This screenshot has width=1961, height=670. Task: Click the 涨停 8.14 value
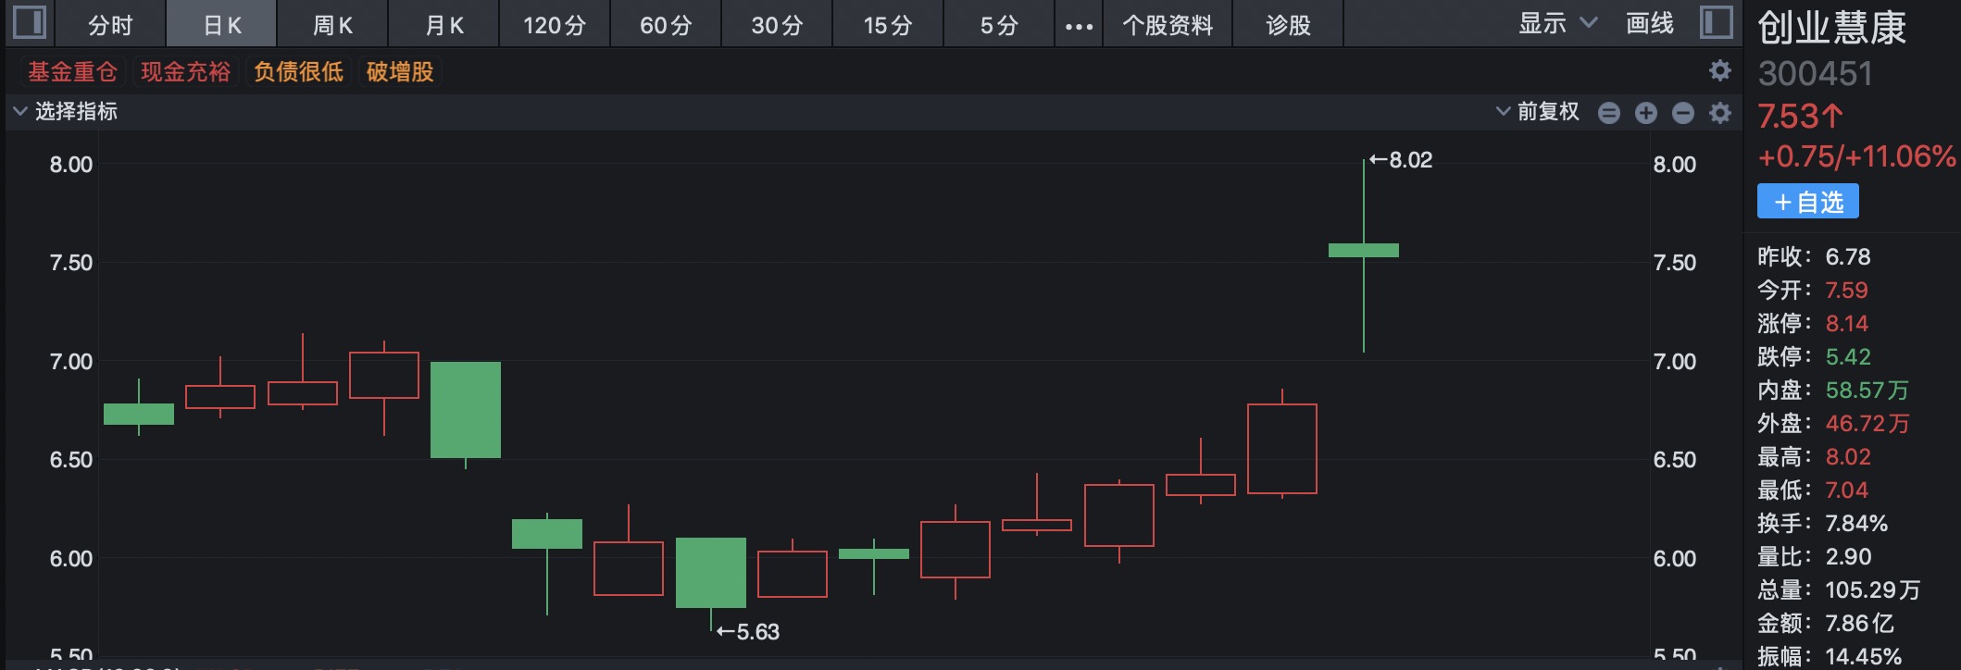[1847, 323]
